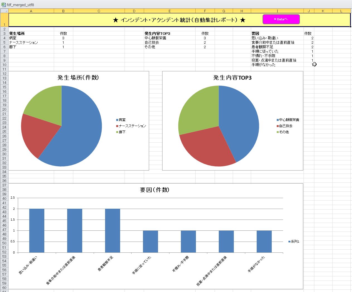
Task: Select the row 3 header
Action: pyautogui.click(x=4, y=33)
